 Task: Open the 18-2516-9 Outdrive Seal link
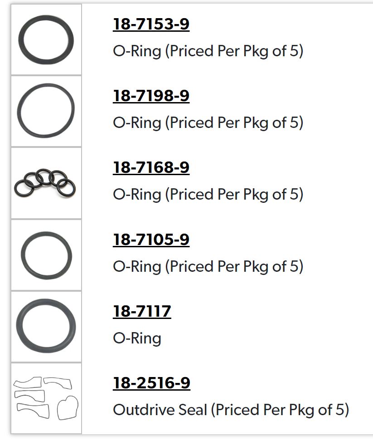coord(152,382)
